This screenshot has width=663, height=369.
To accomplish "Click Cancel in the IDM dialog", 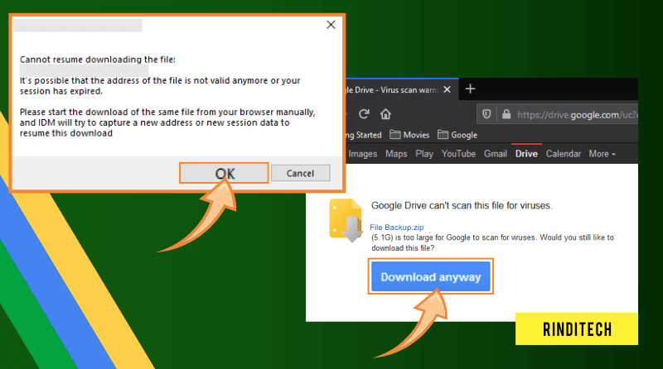I will pos(300,173).
